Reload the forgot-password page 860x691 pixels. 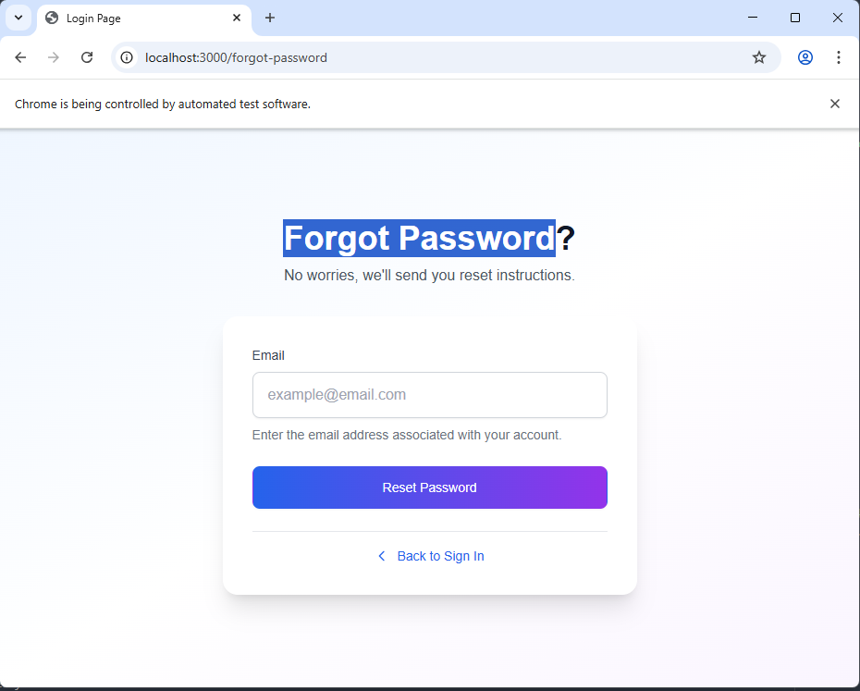tap(87, 57)
